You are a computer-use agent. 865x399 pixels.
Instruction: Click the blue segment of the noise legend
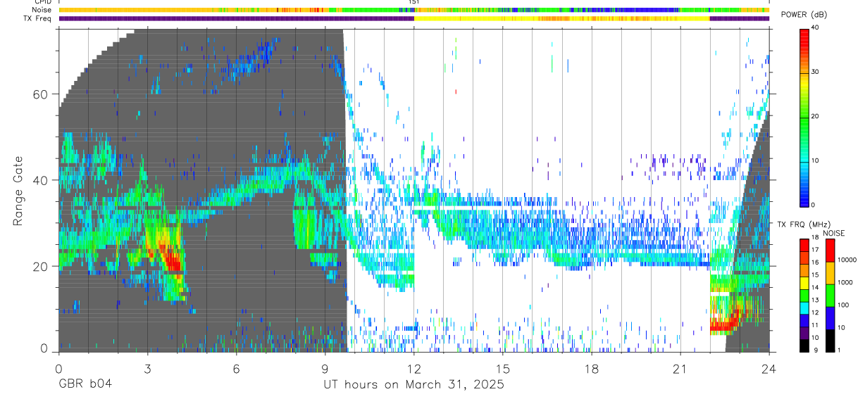830,317
